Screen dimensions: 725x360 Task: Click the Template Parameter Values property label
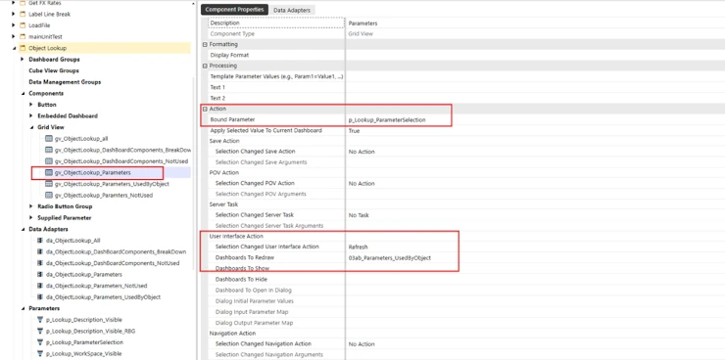(x=276, y=76)
